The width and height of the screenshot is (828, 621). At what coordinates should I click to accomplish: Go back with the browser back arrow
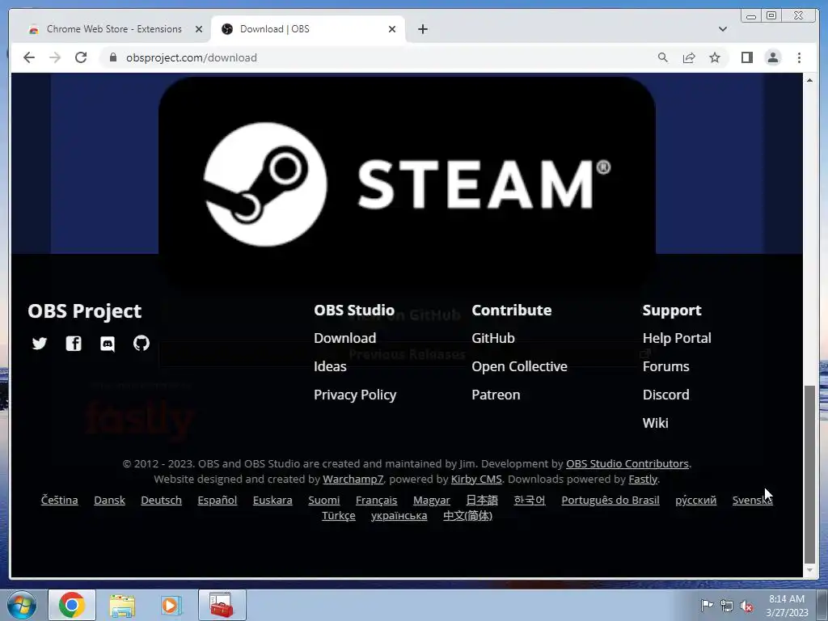29,57
